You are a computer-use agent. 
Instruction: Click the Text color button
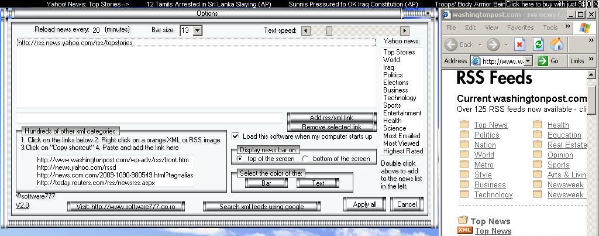[318, 183]
